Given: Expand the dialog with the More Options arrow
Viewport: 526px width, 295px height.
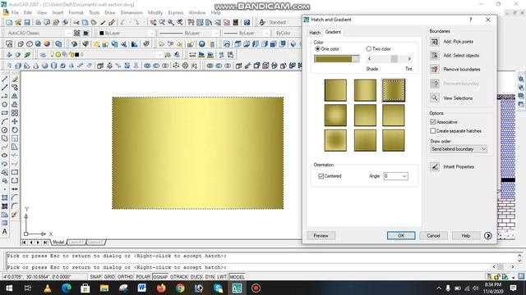Looking at the screenshot, I should (x=487, y=236).
